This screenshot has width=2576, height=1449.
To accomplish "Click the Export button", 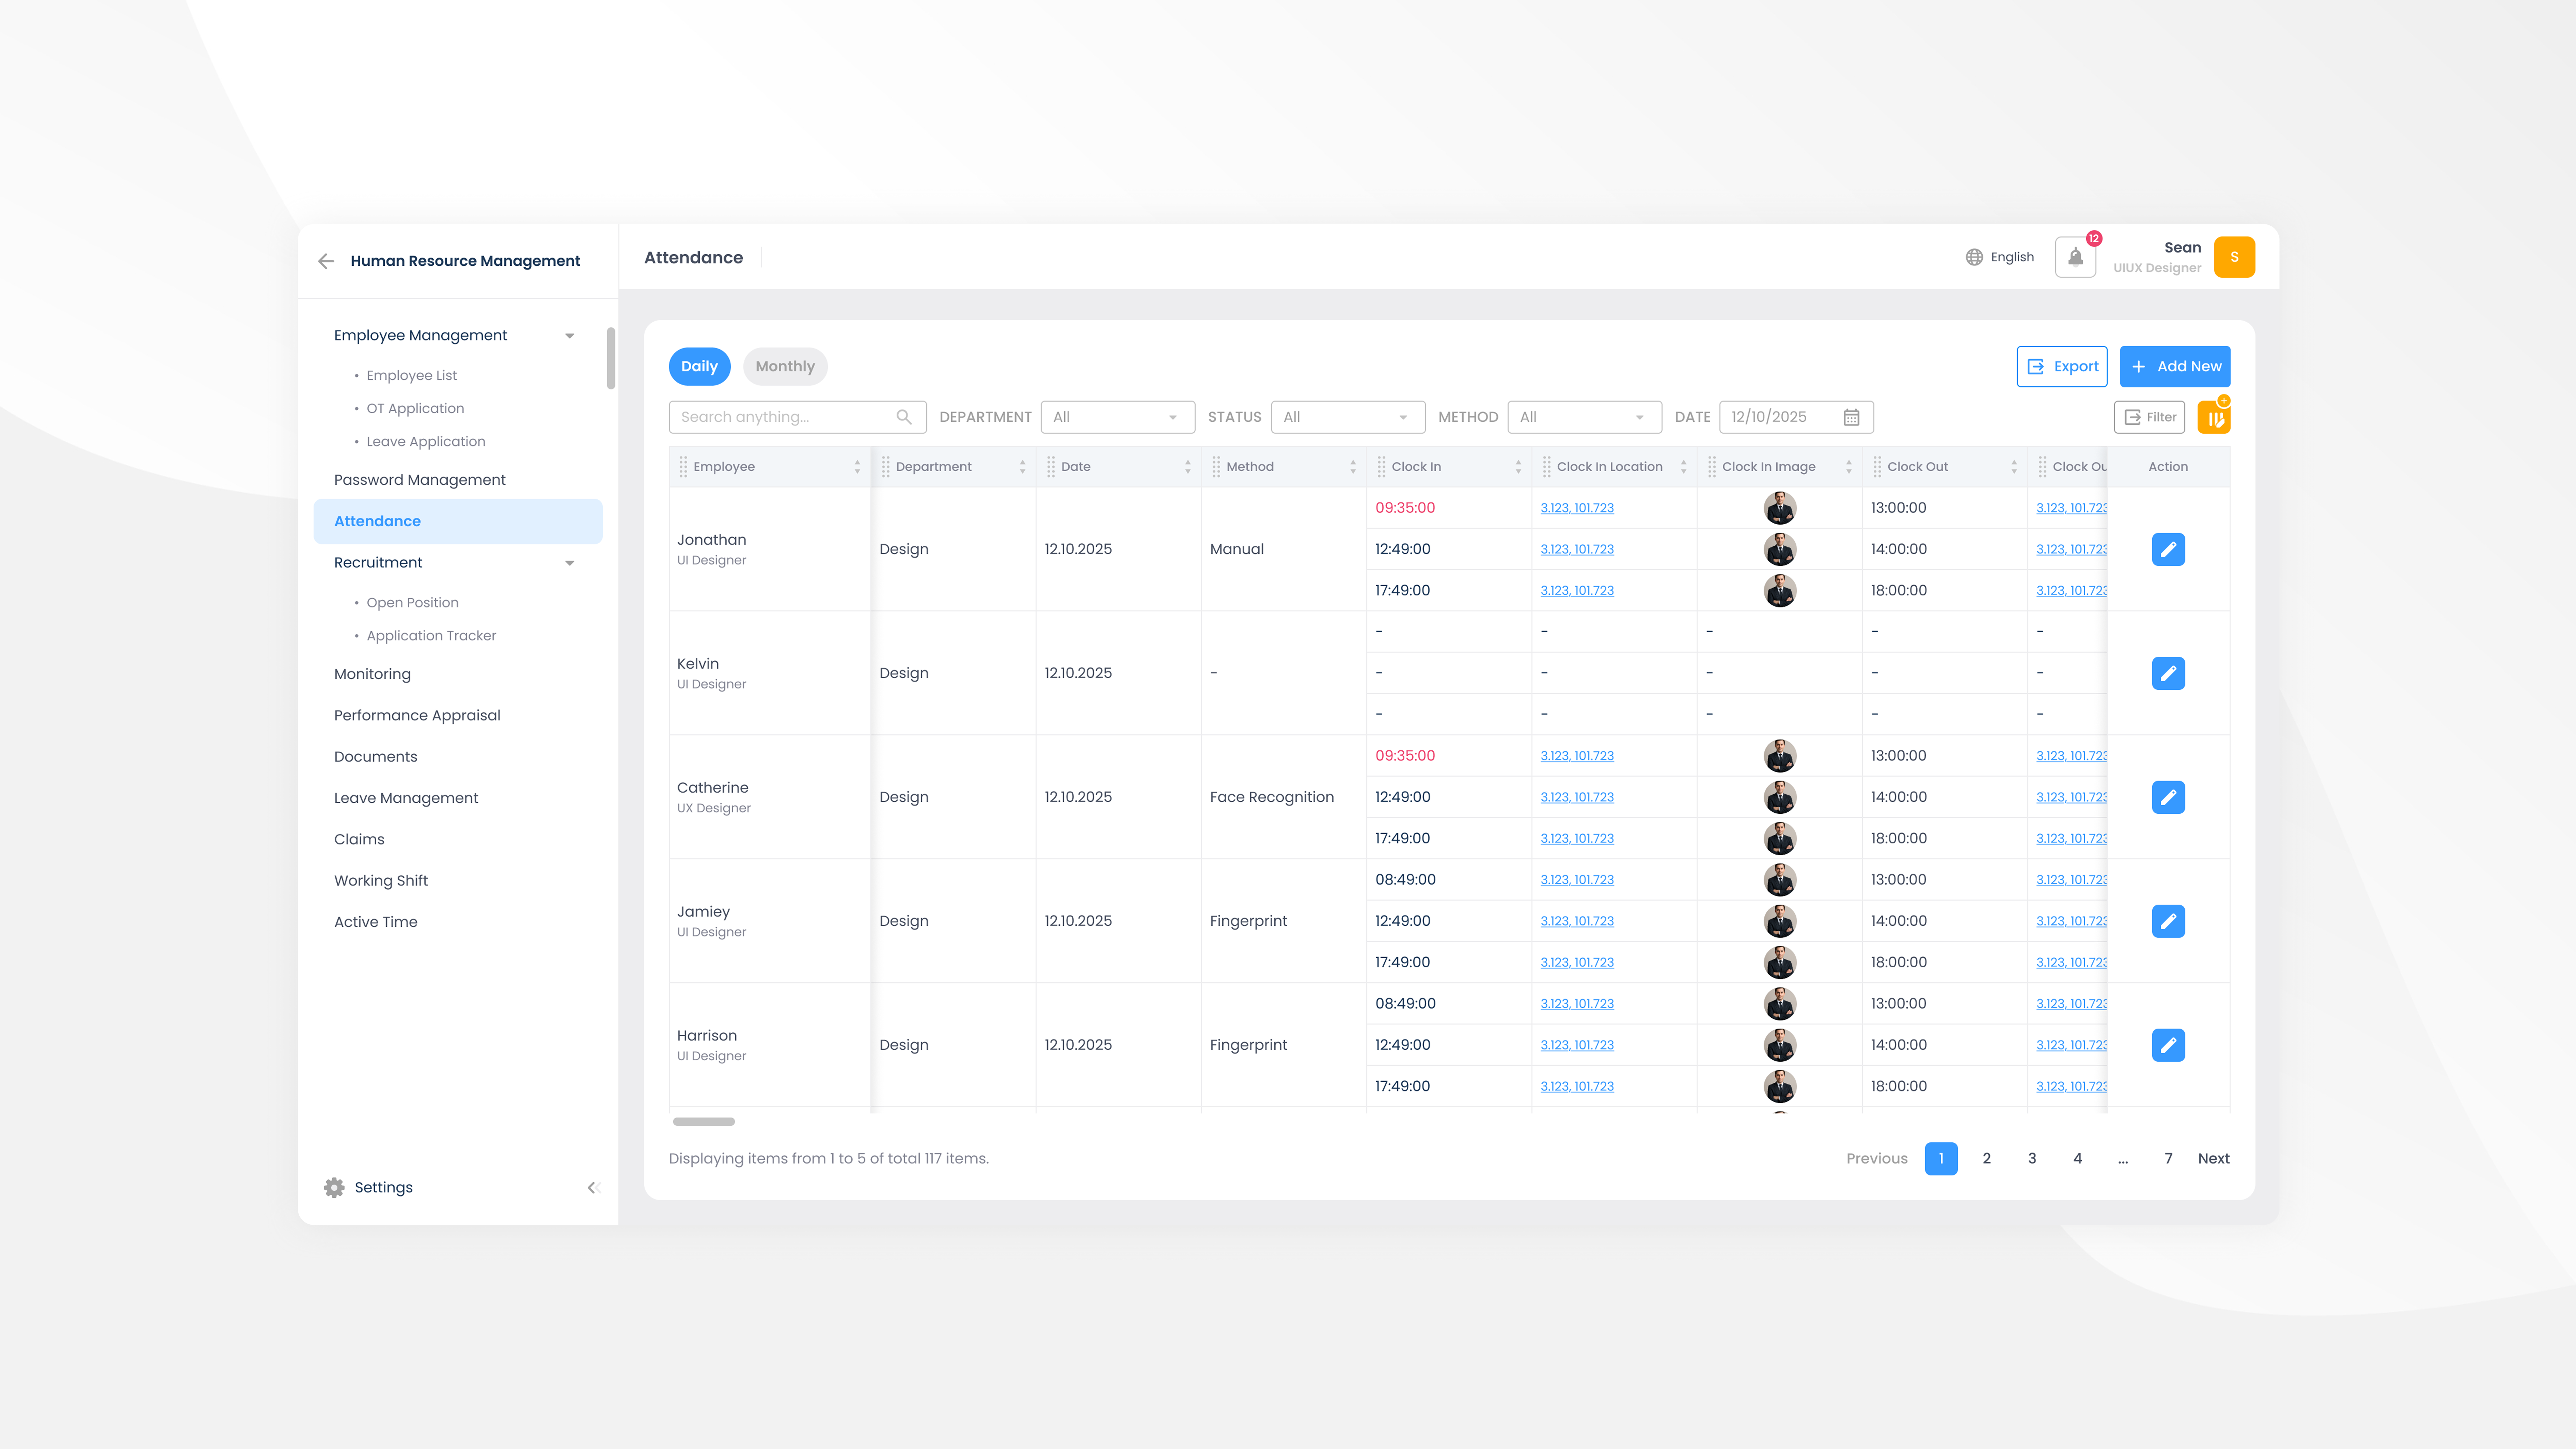I will coord(2062,366).
